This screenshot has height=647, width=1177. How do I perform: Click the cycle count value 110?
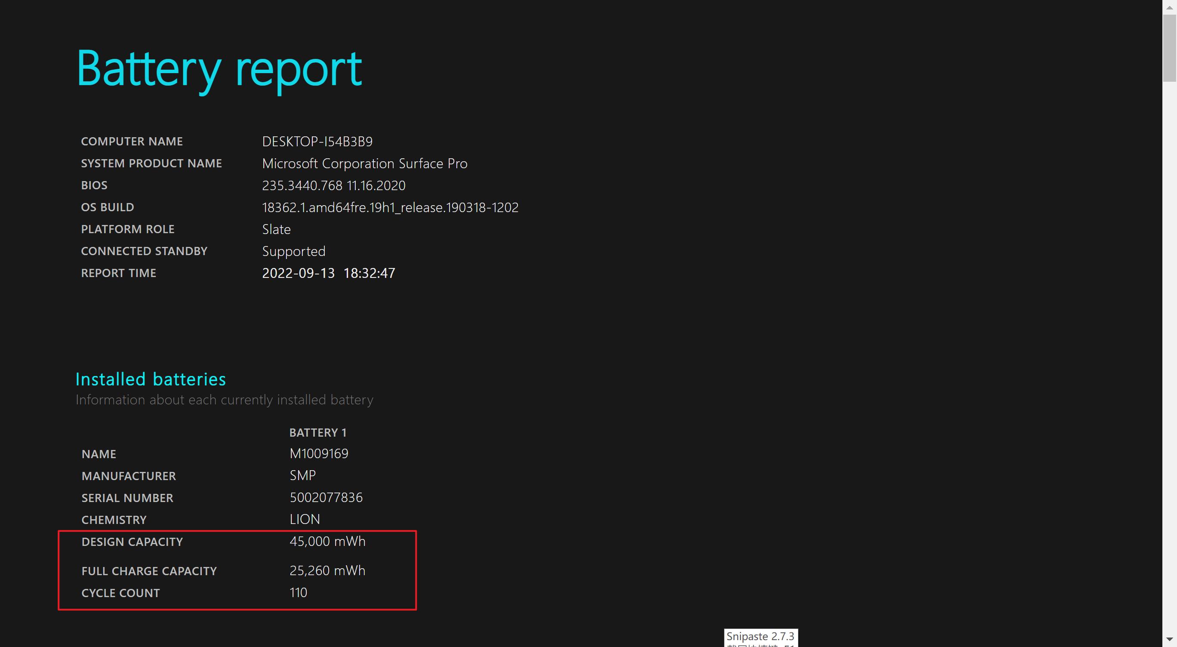298,593
